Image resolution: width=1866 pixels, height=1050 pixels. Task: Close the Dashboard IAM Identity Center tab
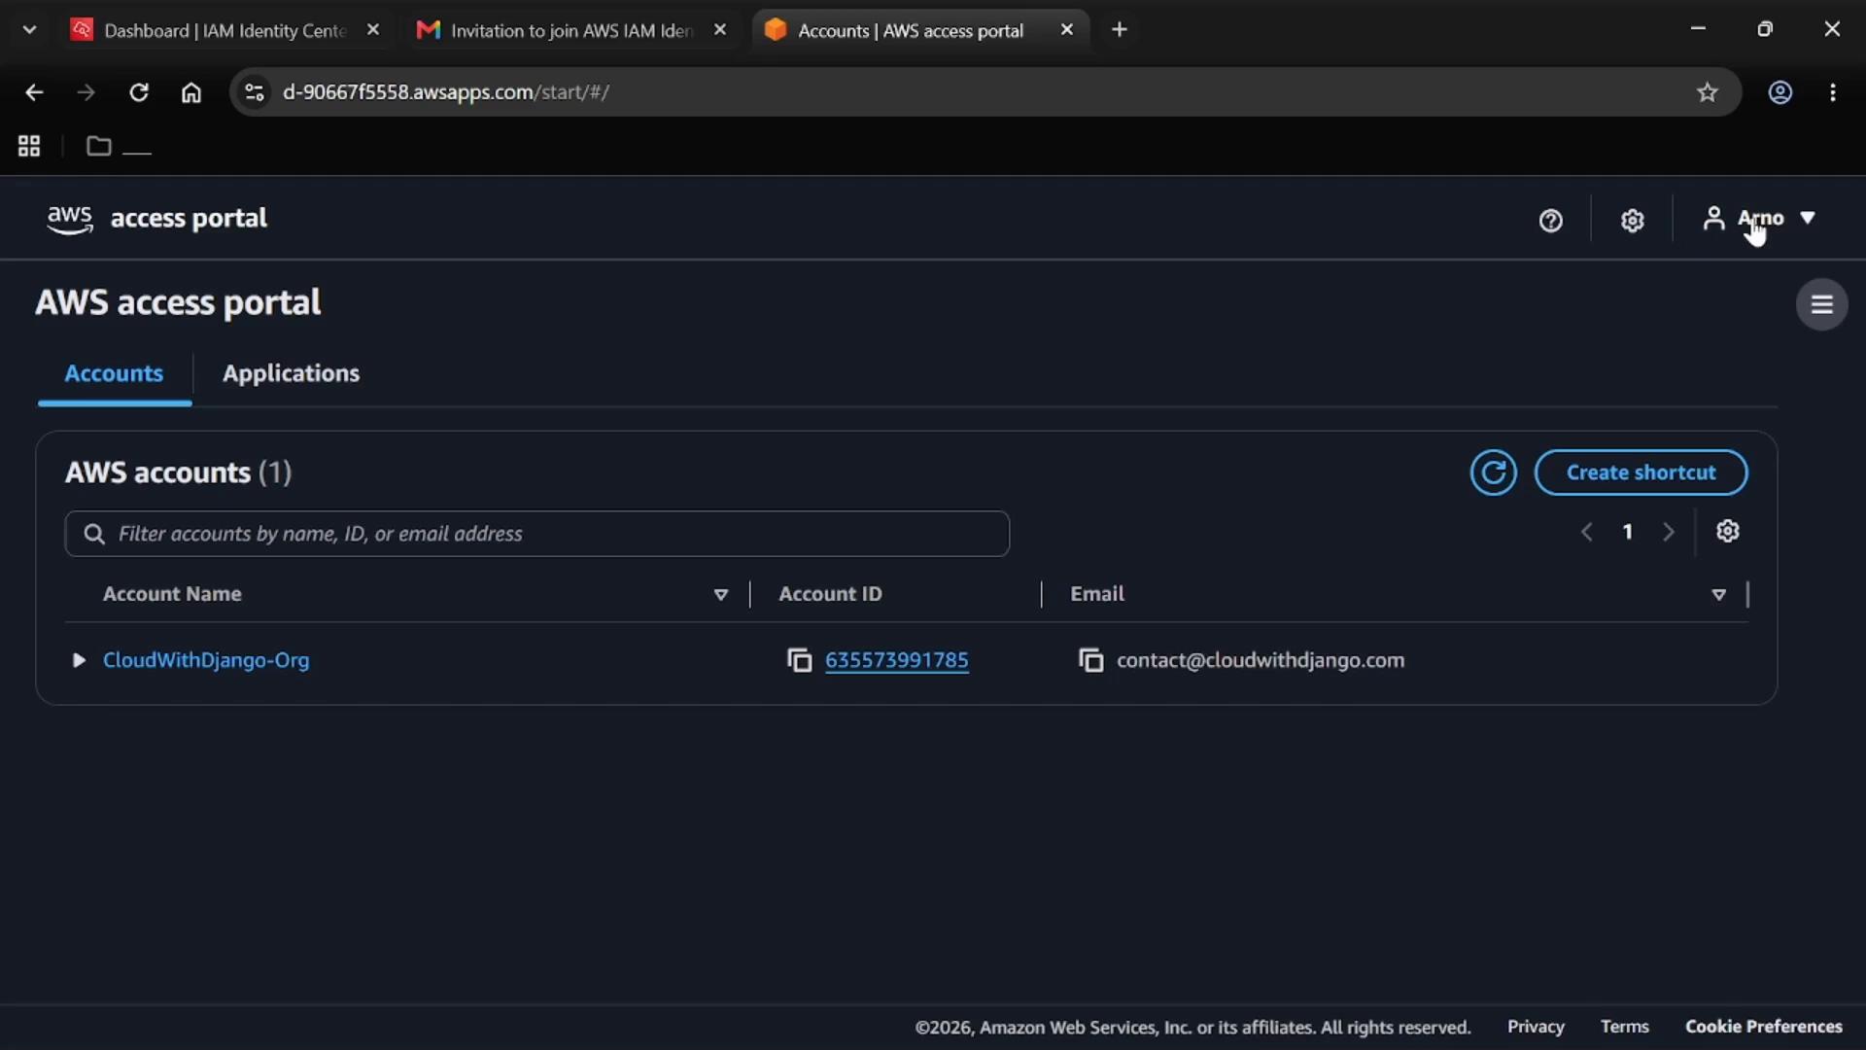[372, 30]
